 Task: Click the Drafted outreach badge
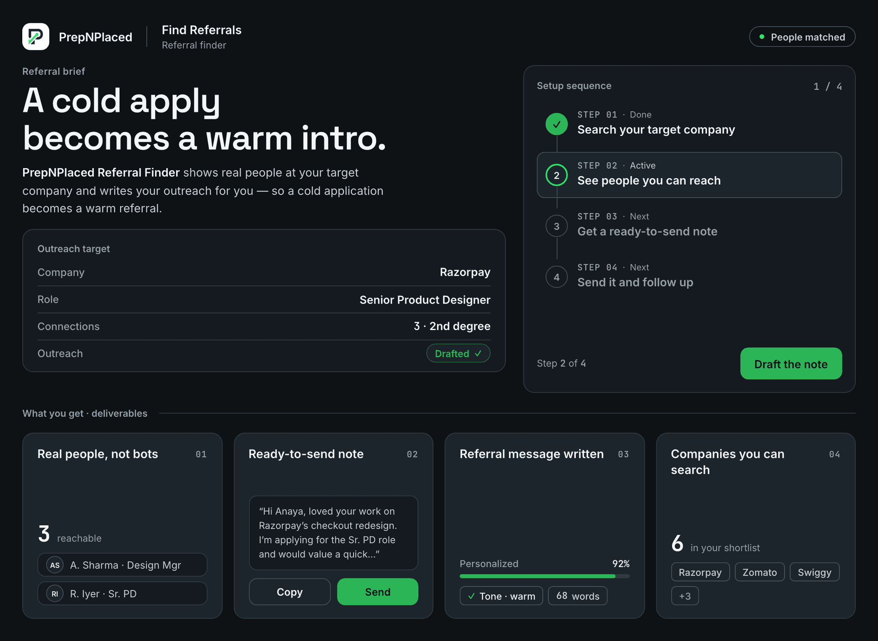[458, 353]
